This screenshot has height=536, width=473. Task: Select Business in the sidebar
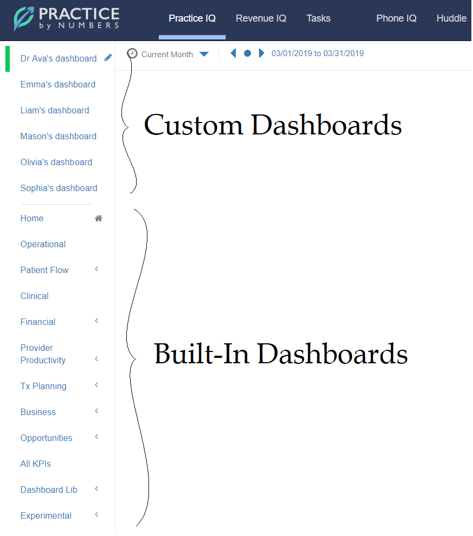tap(38, 413)
